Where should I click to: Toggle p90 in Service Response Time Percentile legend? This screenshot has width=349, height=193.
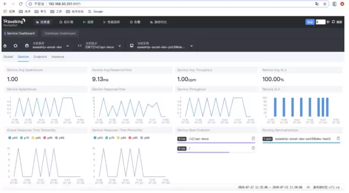(121, 138)
